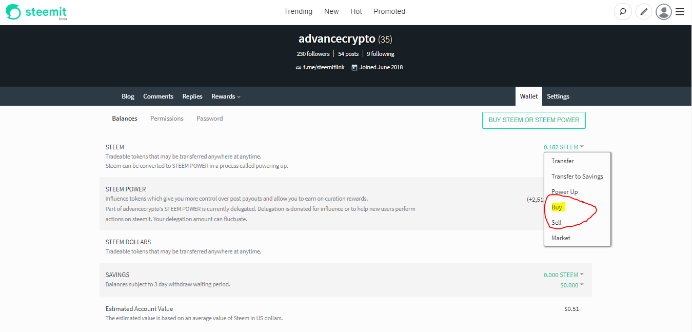Select the Balances sub-tab
692x332 pixels.
[125, 119]
